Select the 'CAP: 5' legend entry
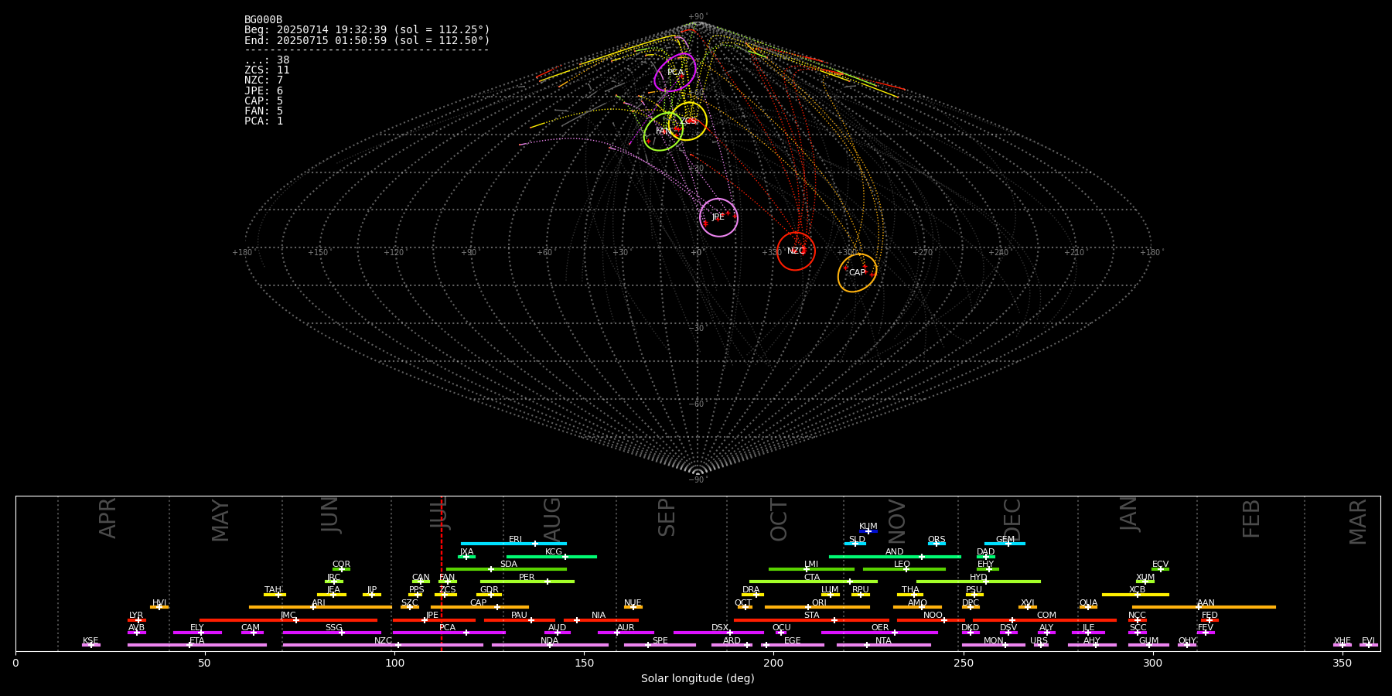 (x=264, y=101)
